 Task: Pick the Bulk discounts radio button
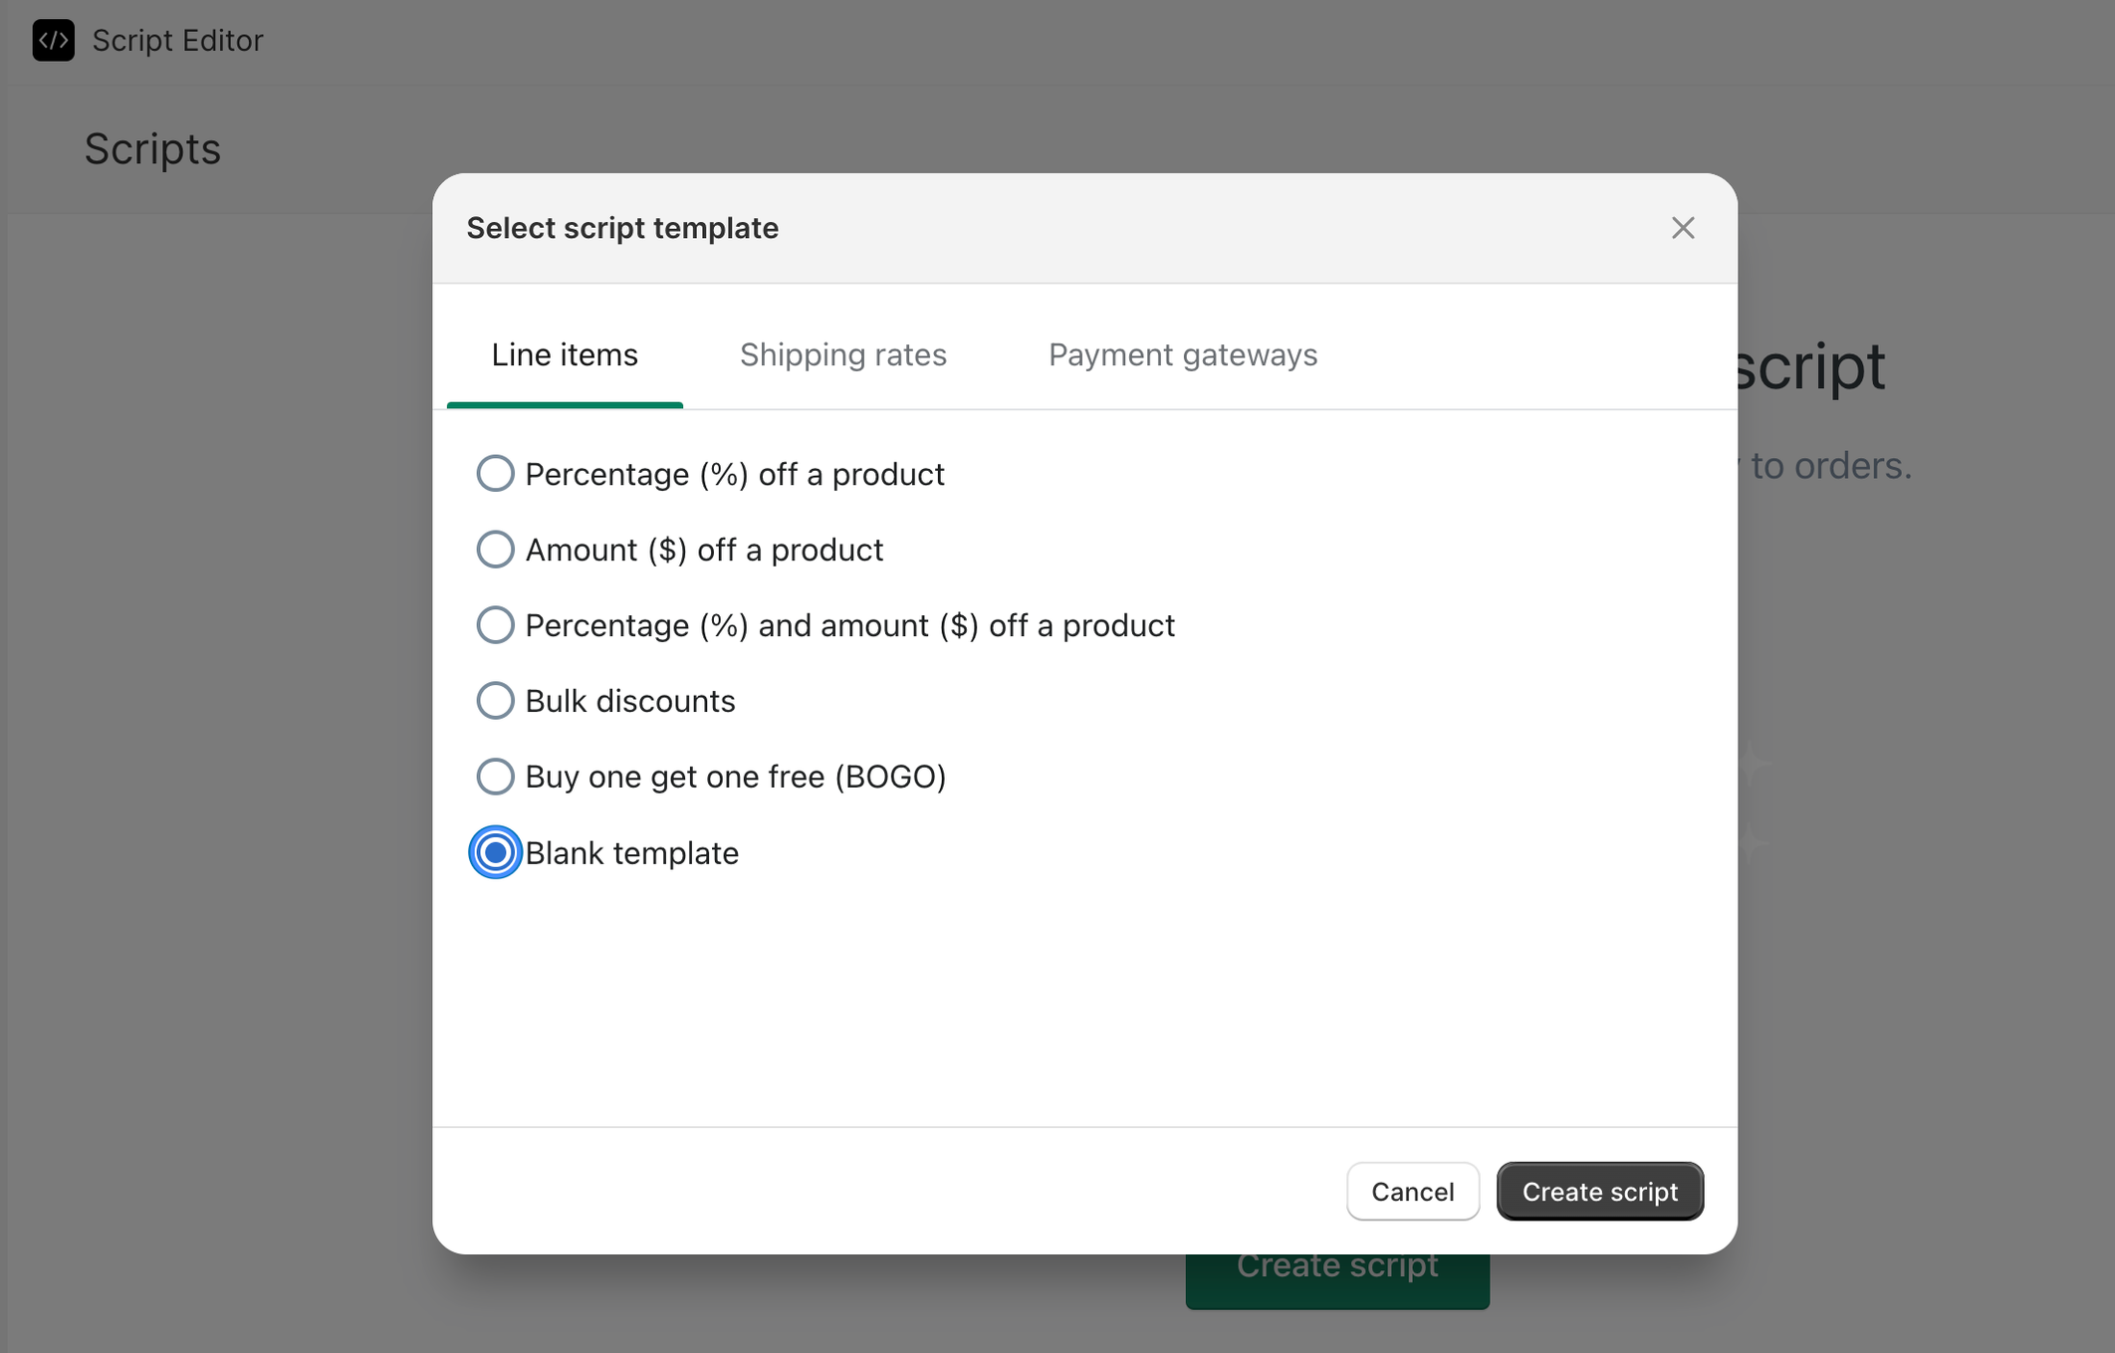[495, 701]
